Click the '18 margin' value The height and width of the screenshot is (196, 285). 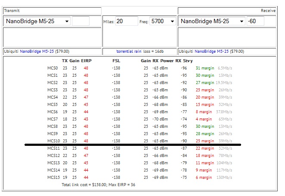[205, 156]
